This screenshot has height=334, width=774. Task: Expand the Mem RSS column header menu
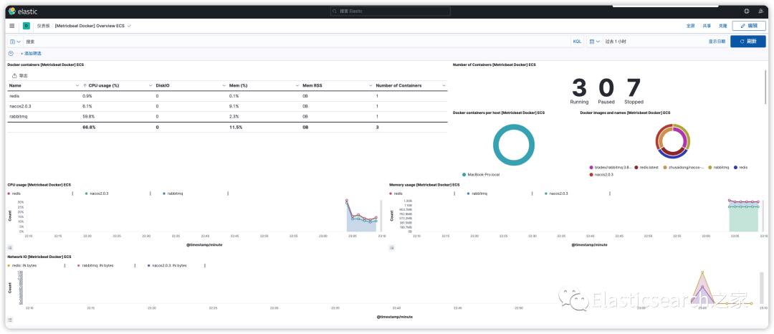[x=371, y=85]
